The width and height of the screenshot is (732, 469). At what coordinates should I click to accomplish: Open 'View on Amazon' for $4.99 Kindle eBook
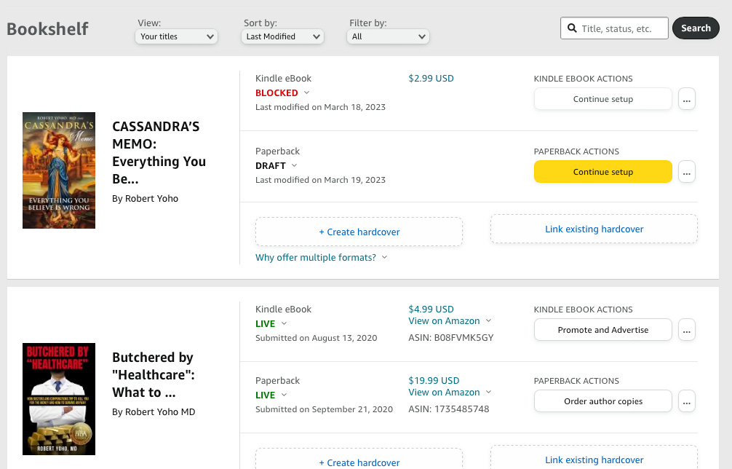coord(444,321)
